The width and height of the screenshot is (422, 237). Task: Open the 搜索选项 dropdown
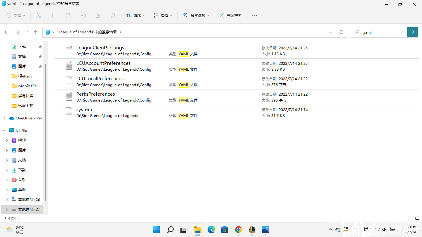196,15
